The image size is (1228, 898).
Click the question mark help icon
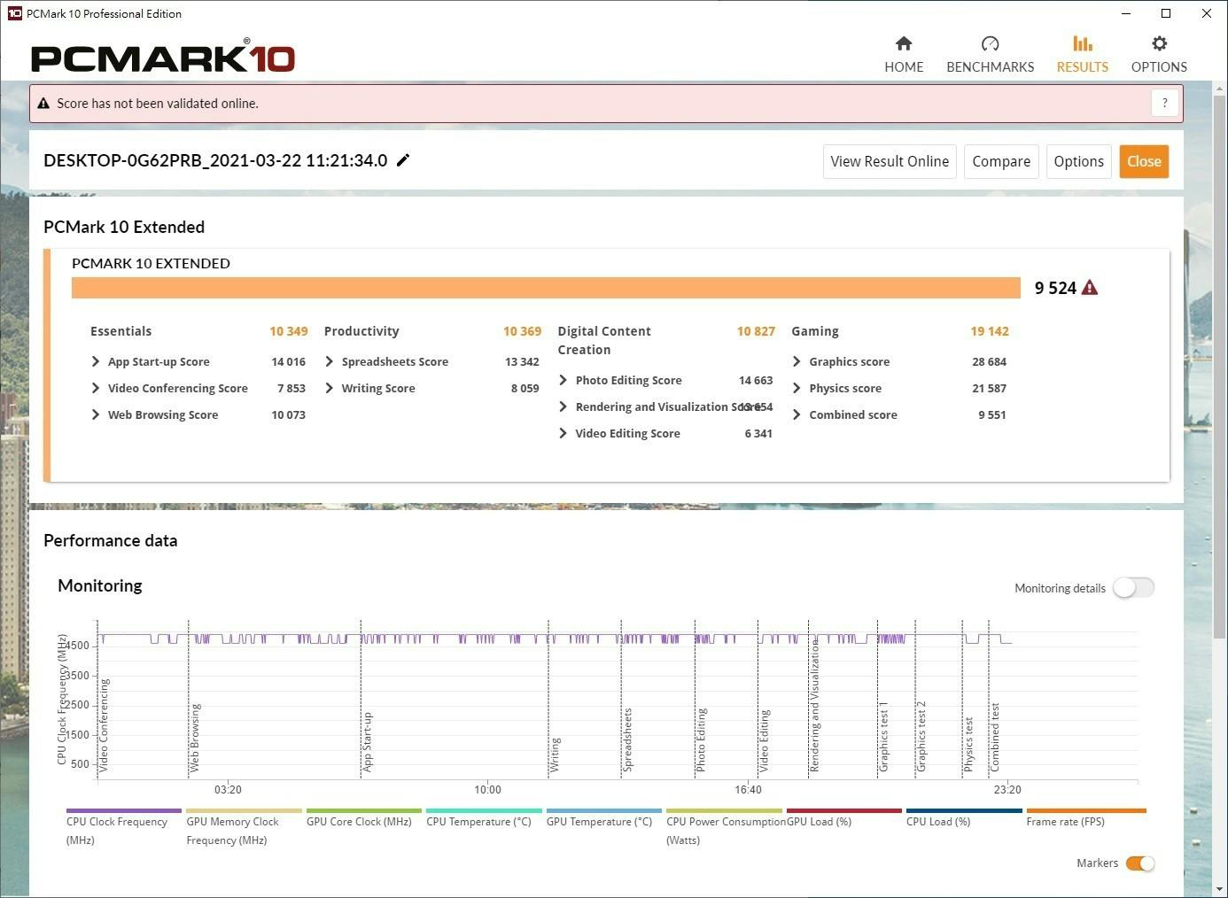1164,103
